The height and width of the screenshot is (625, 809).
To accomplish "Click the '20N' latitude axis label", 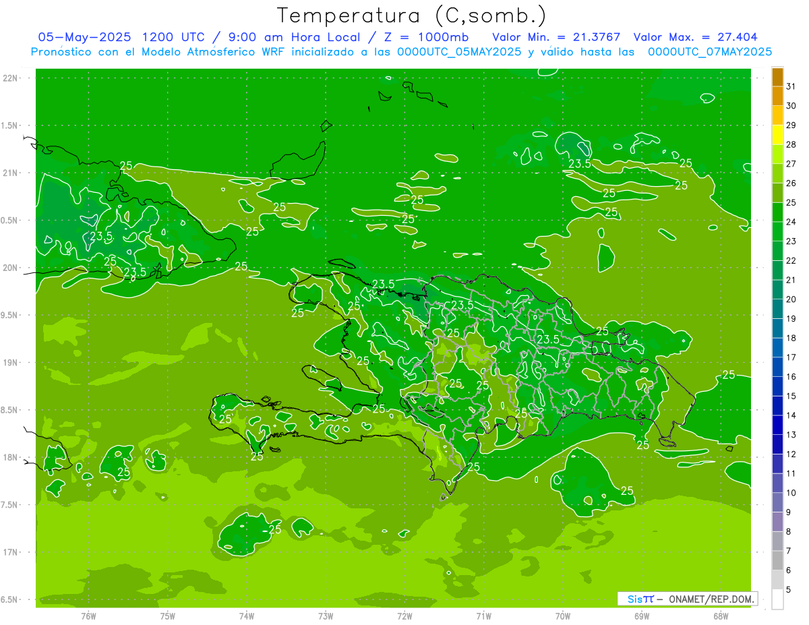I will click(x=10, y=268).
